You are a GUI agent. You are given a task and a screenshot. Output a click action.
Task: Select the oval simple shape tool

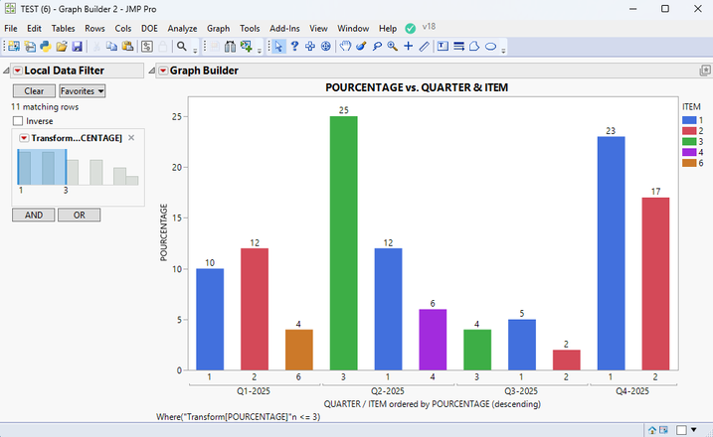490,47
